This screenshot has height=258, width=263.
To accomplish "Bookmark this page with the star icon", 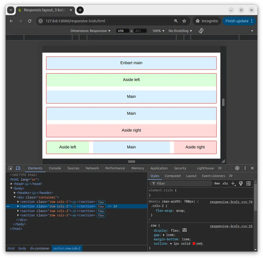I will click(x=184, y=21).
